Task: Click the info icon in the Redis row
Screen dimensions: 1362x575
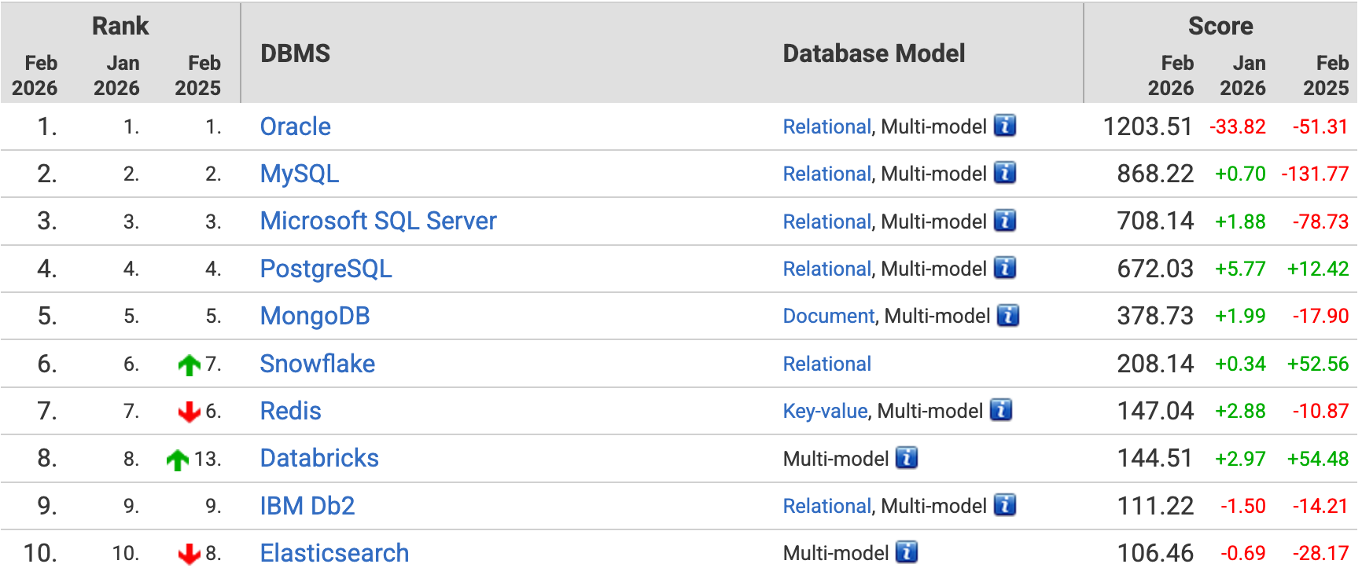Action: (x=1000, y=410)
